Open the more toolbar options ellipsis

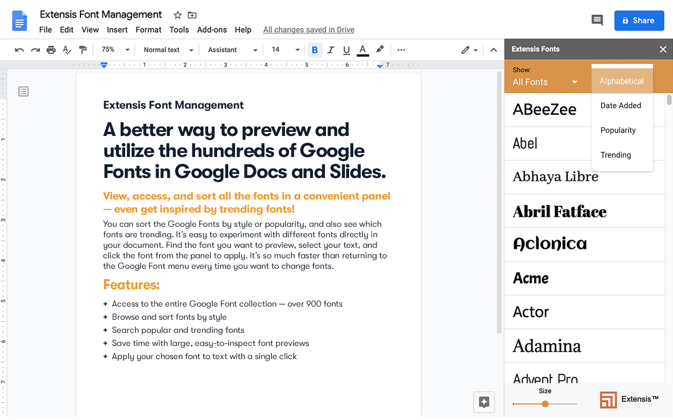point(401,50)
